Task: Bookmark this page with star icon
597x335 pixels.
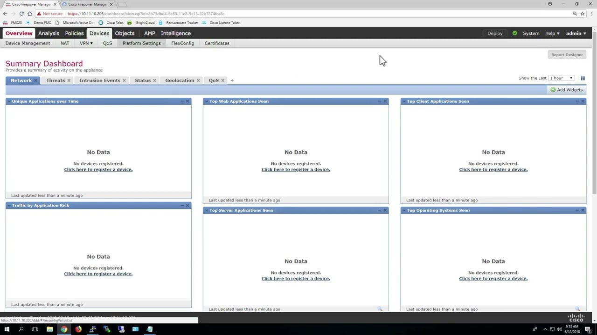Action: [583, 13]
